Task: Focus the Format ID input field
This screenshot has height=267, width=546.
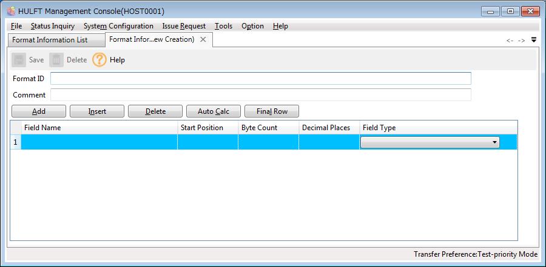Action: tap(261, 79)
